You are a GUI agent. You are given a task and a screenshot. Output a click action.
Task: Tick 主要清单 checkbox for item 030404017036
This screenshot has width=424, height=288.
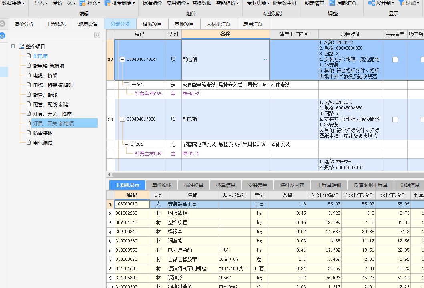tap(395, 119)
